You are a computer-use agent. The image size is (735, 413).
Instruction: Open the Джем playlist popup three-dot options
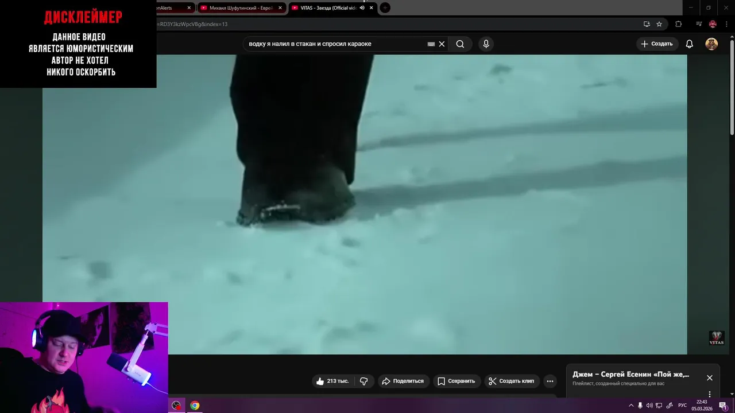point(710,394)
